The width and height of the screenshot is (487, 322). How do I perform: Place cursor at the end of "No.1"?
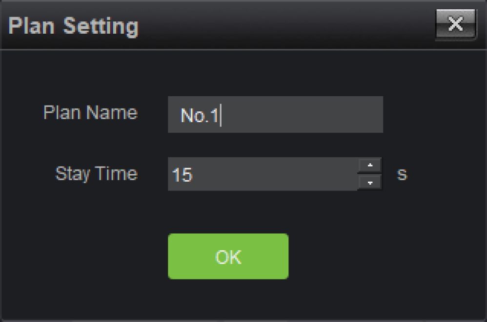pyautogui.click(x=220, y=116)
